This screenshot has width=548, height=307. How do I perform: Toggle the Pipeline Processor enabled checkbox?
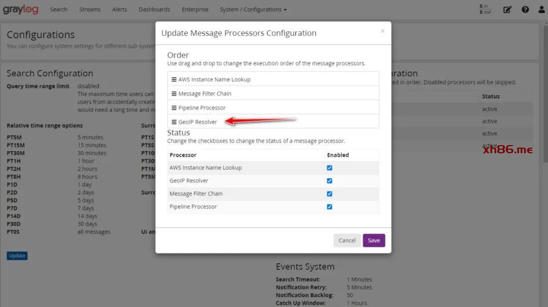pos(329,207)
